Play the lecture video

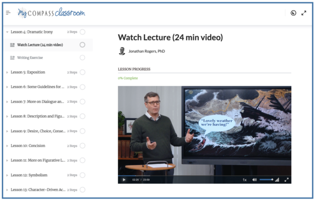coord(124,180)
